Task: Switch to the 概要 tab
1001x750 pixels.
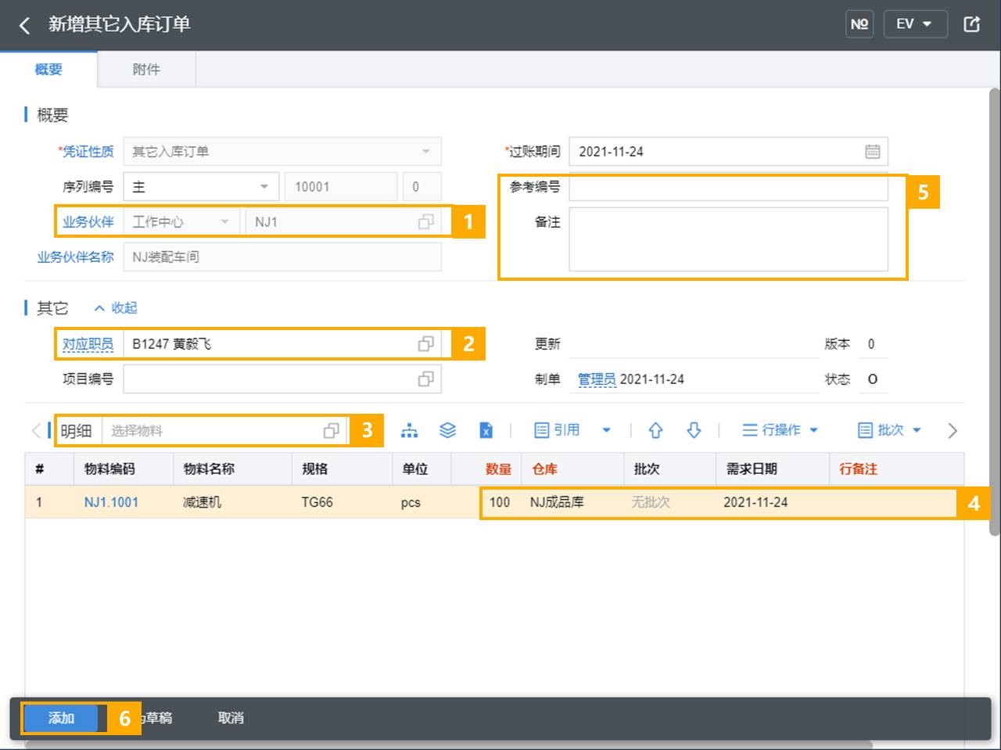Action: coord(48,70)
